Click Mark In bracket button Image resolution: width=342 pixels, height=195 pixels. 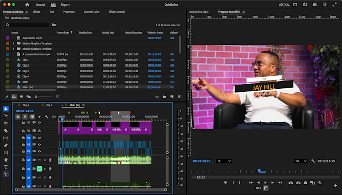[233, 183]
